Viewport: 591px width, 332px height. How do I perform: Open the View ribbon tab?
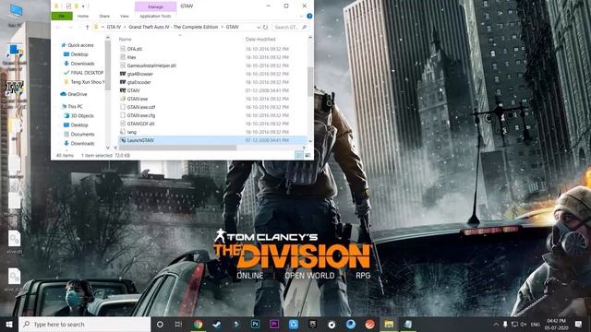pos(125,17)
